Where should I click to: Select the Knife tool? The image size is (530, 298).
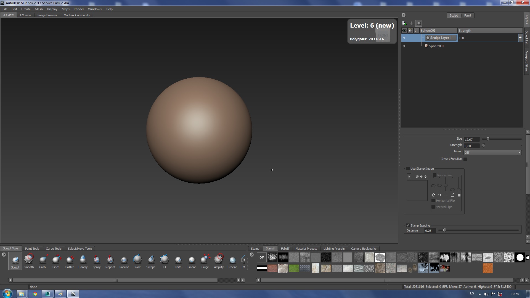coord(178,261)
